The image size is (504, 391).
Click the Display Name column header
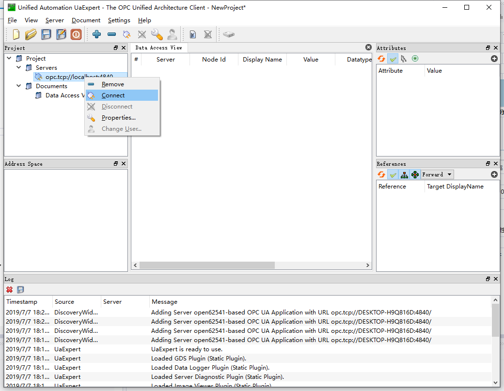point(262,60)
